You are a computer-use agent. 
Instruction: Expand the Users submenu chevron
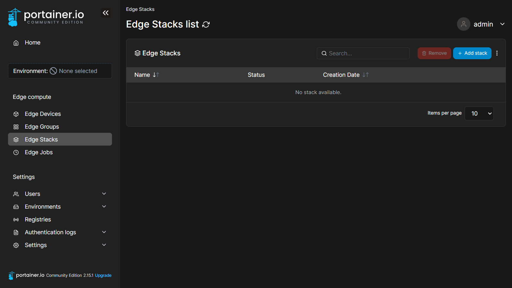point(104,194)
